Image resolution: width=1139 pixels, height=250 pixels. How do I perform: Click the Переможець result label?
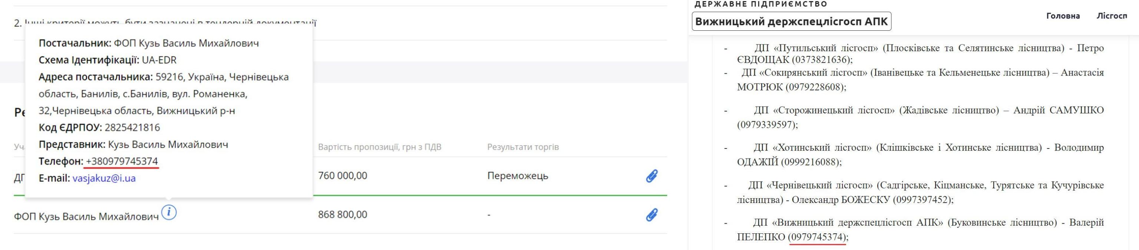pos(517,176)
